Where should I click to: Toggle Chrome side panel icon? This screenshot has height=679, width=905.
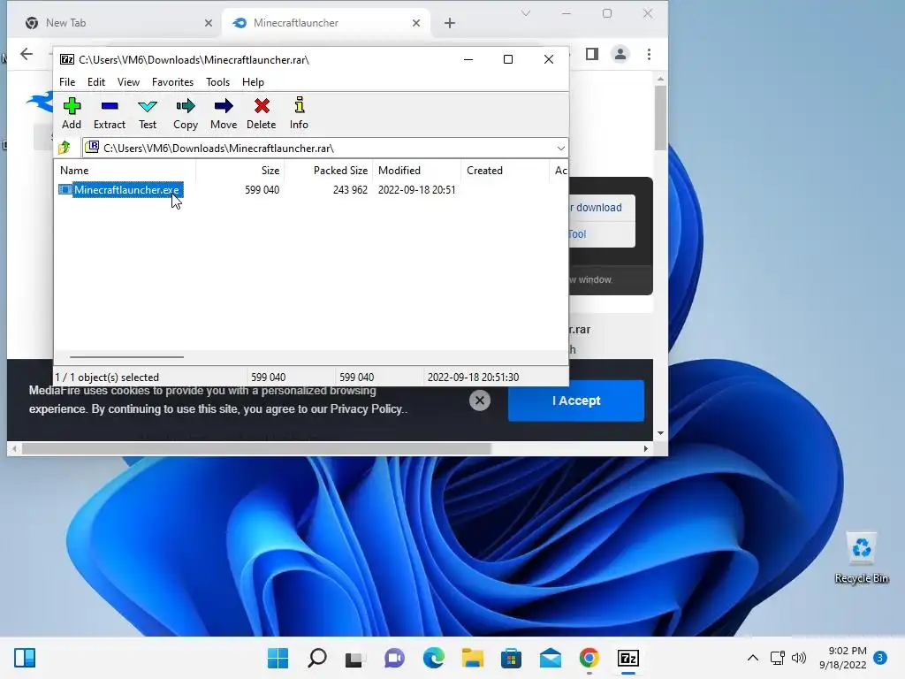(591, 54)
